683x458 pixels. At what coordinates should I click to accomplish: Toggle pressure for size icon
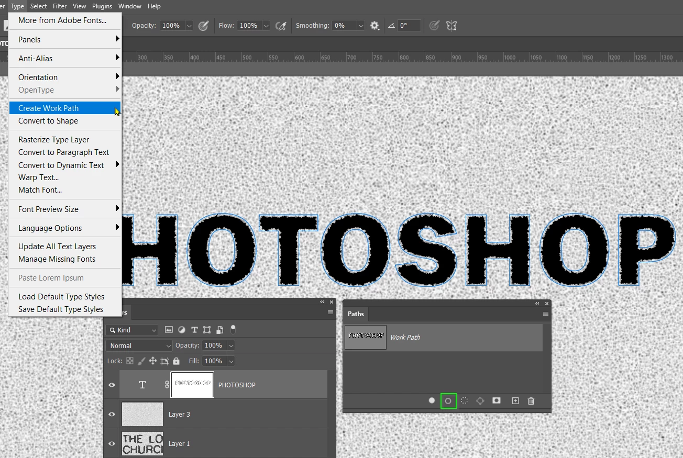[434, 26]
